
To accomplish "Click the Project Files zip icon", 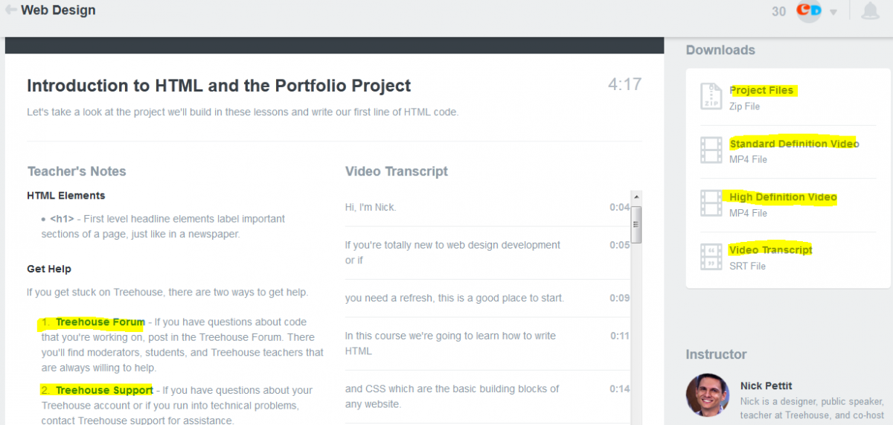I will click(711, 97).
